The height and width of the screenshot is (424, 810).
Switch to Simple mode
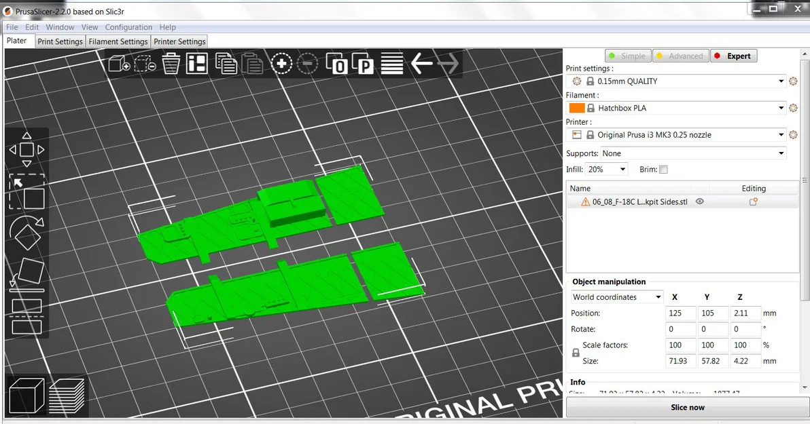point(628,56)
